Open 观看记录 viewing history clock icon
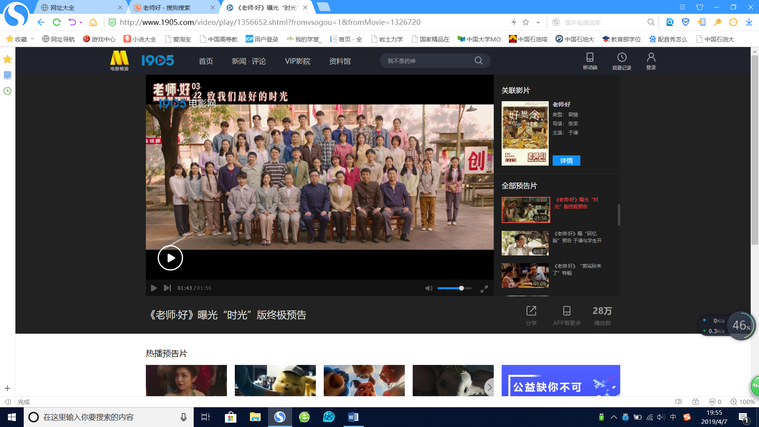759x427 pixels. pos(621,57)
